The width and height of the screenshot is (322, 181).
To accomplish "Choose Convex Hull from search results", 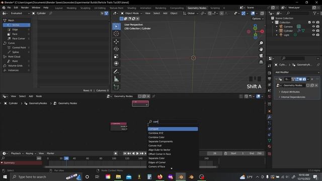I will point(173,145).
